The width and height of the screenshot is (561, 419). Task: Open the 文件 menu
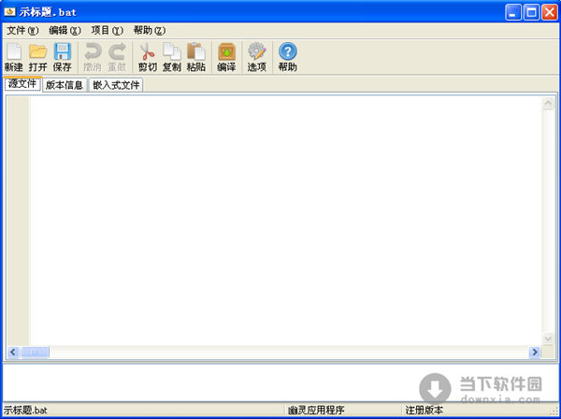click(22, 31)
